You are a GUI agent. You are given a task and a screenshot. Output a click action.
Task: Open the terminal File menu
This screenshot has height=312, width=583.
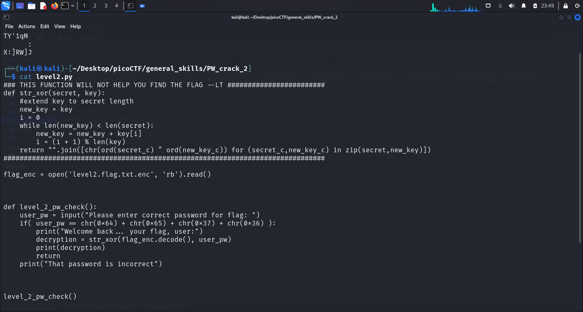[x=9, y=26]
